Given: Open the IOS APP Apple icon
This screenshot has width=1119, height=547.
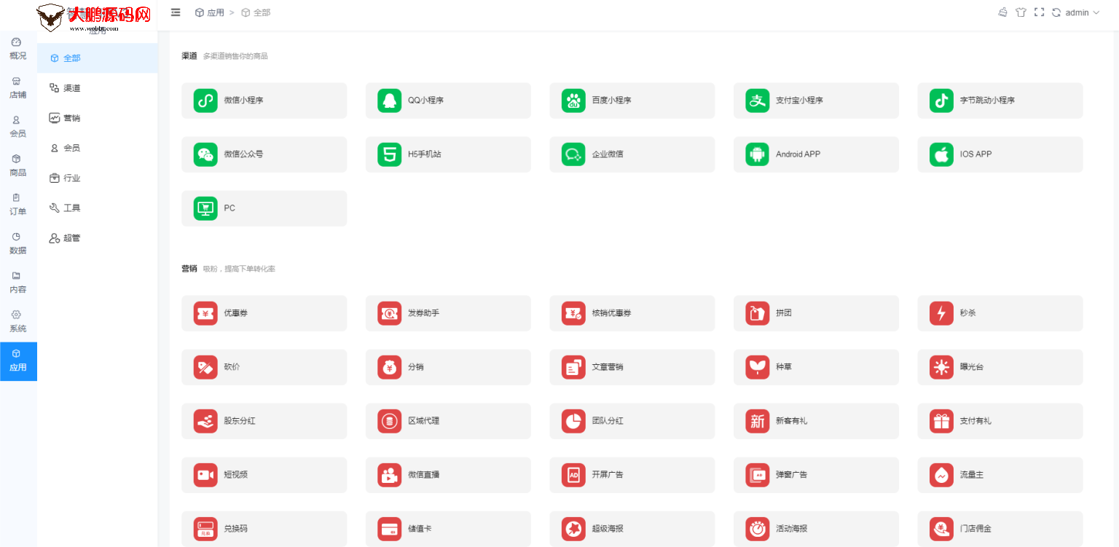Looking at the screenshot, I should click(941, 154).
